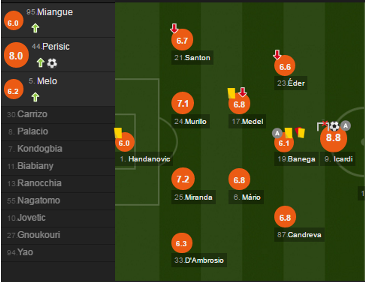Open Candreva's player name link
Screen dimensions: 365x282
(300, 235)
